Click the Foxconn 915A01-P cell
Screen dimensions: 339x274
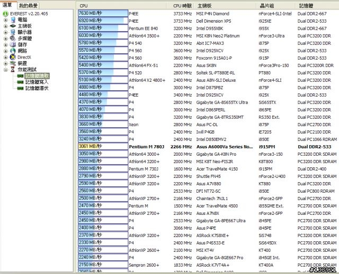(x=213, y=58)
